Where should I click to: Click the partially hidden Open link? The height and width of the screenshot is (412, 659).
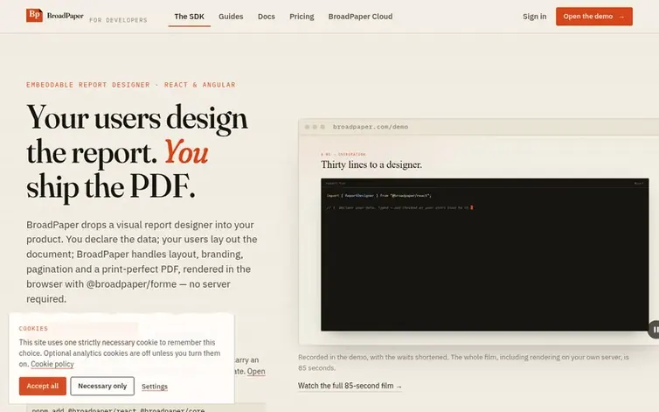click(256, 371)
